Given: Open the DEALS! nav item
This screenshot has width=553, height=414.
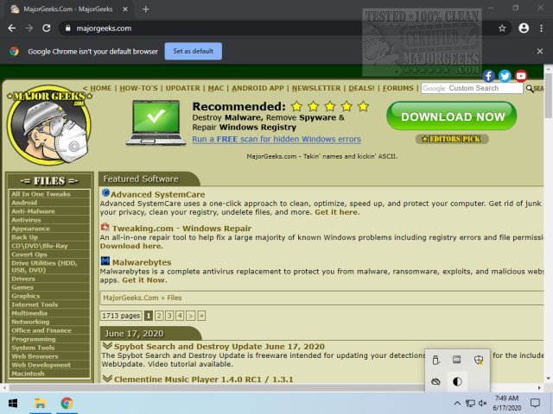Looking at the screenshot, I should [361, 88].
